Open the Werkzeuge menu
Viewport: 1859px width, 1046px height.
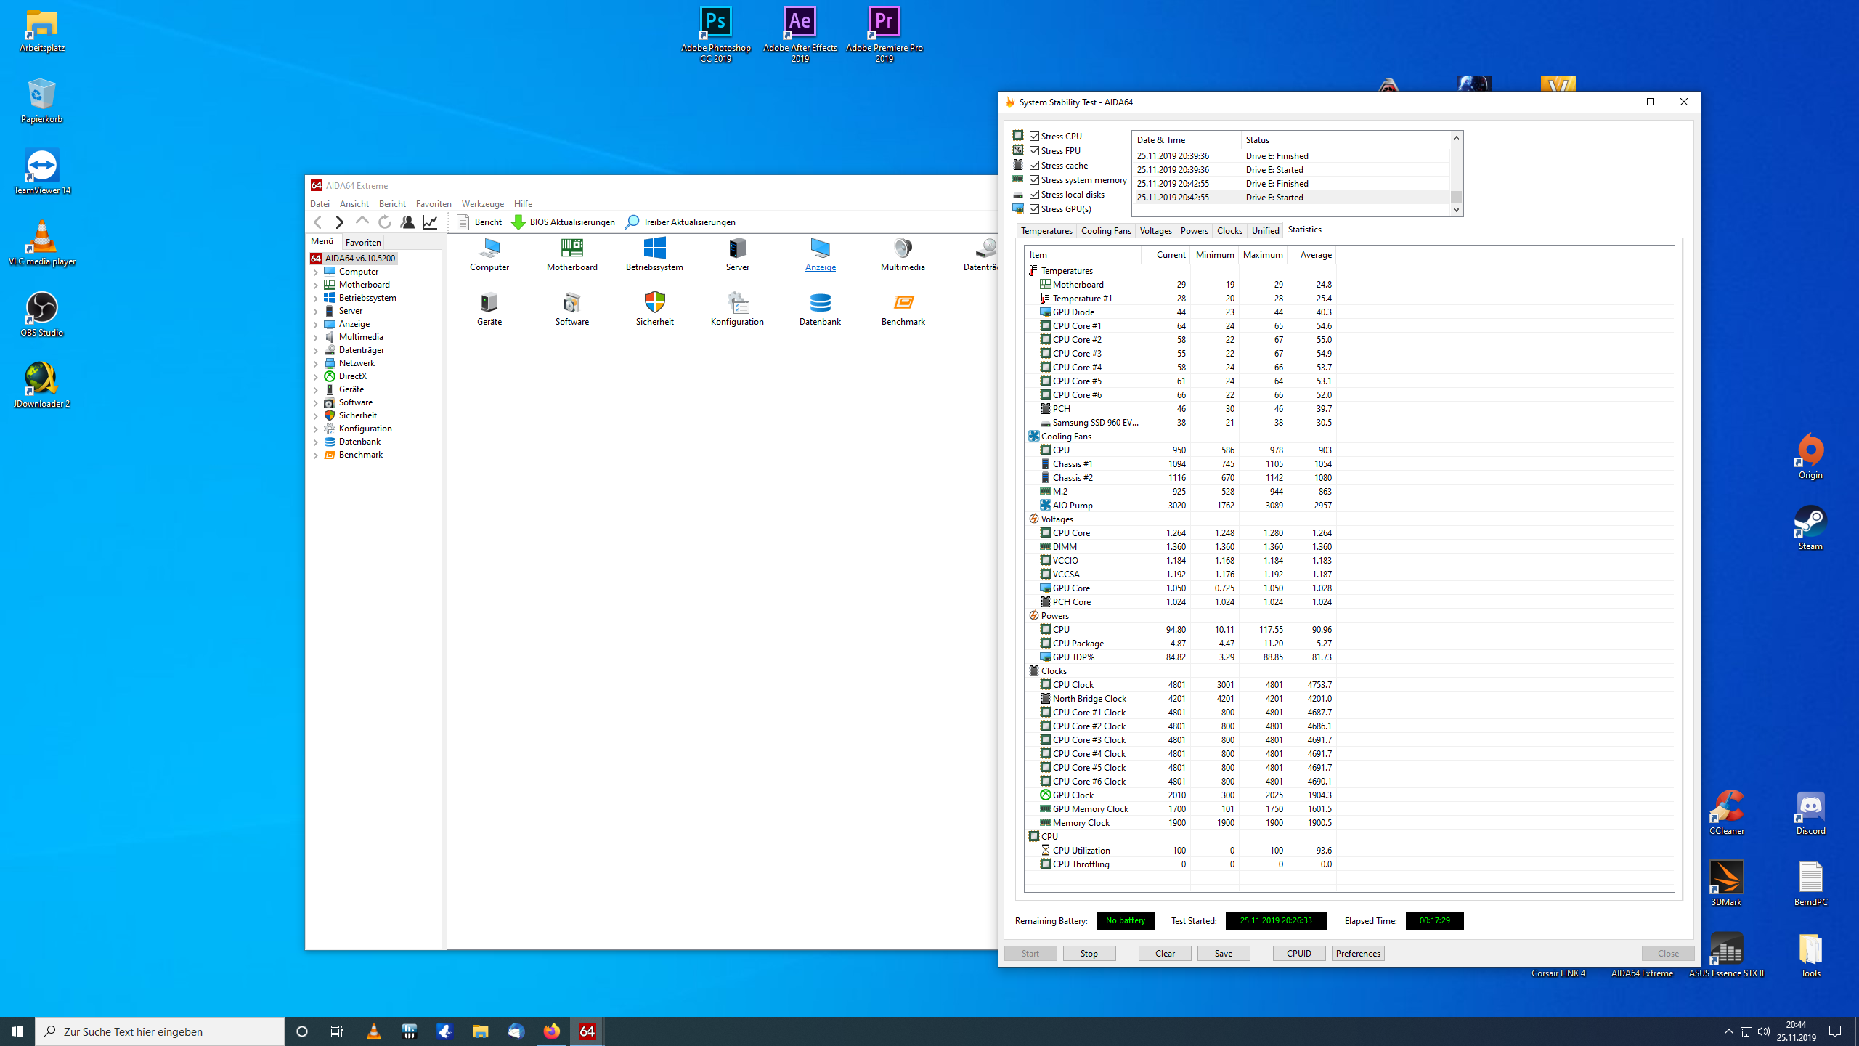coord(482,204)
